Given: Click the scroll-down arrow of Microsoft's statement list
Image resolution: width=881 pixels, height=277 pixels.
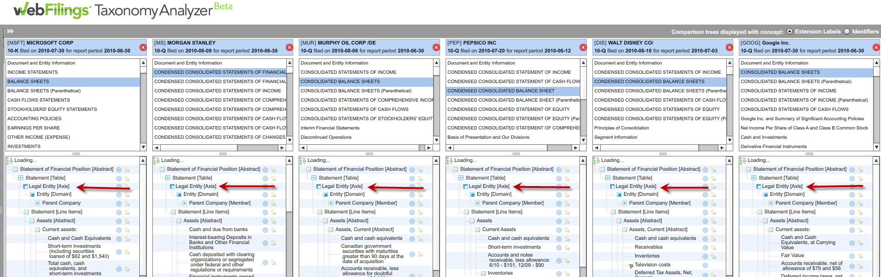Looking at the screenshot, I should (143, 147).
